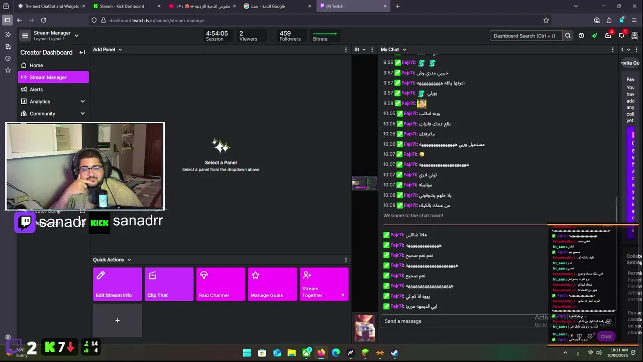Screen dimensions: 643x362
Task: Show hidden system tray icons
Action: point(565,353)
